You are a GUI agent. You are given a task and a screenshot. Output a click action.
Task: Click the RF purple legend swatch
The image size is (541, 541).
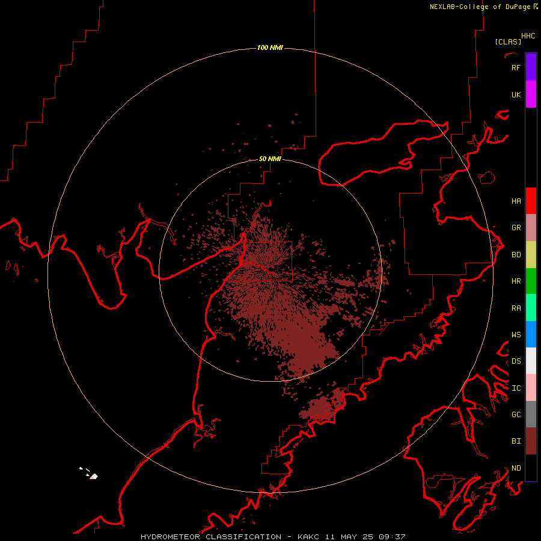(x=531, y=67)
